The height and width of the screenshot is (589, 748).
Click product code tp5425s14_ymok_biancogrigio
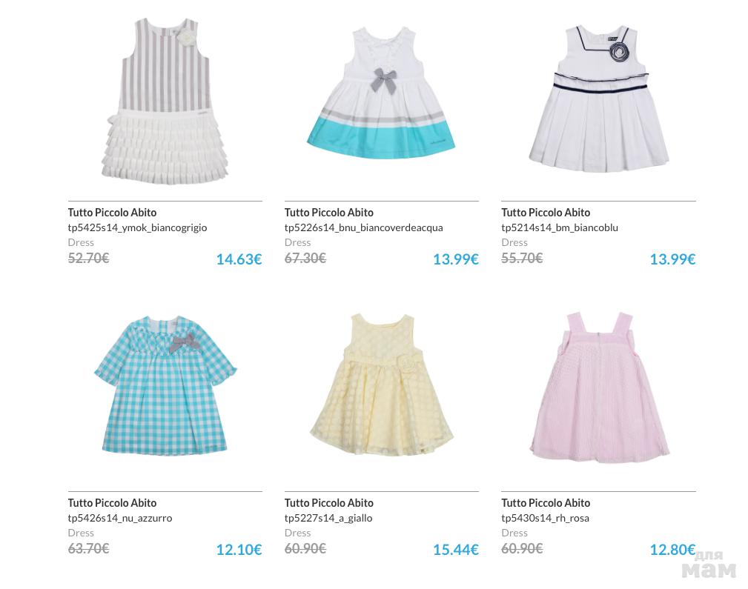tap(137, 227)
